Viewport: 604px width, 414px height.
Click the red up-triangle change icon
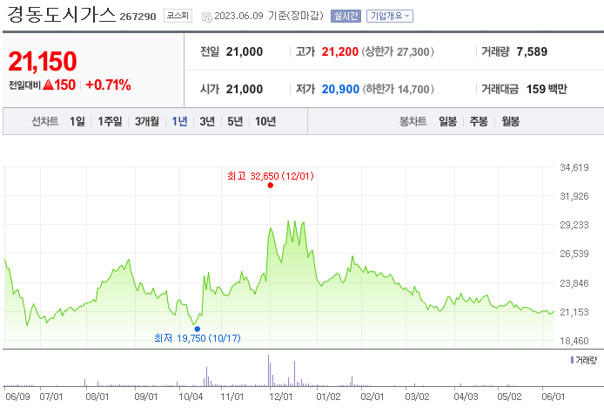pyautogui.click(x=48, y=85)
